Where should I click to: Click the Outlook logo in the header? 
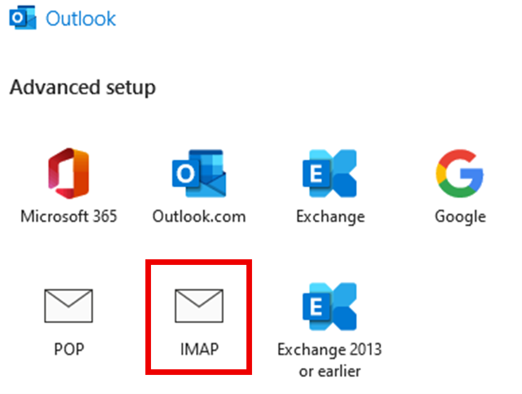click(x=22, y=17)
